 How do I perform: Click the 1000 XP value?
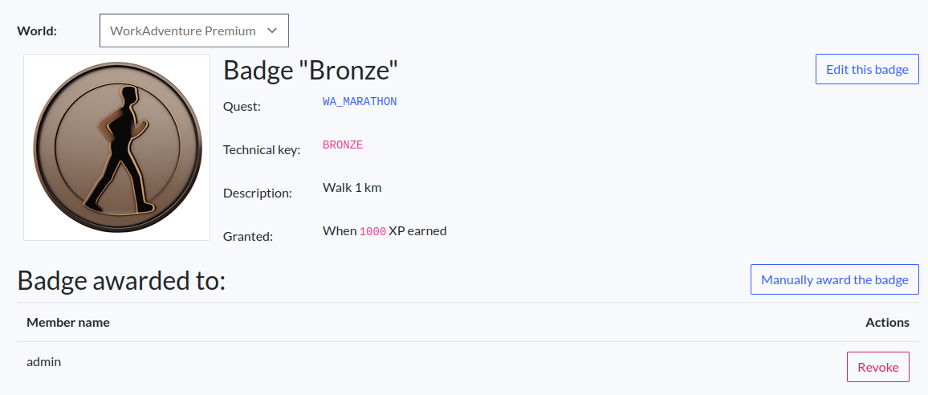tap(372, 231)
